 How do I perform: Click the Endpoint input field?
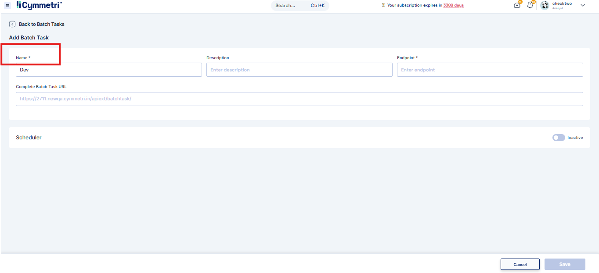[x=490, y=70]
